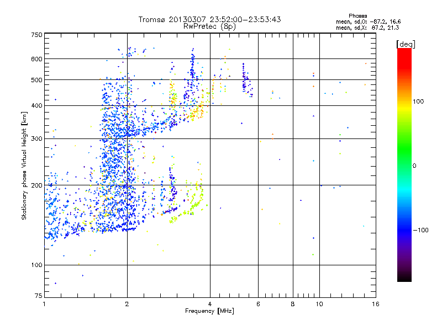This screenshot has height=331, width=442.
Task: Click the x-axis tick label "10"
Action: [x=319, y=304]
